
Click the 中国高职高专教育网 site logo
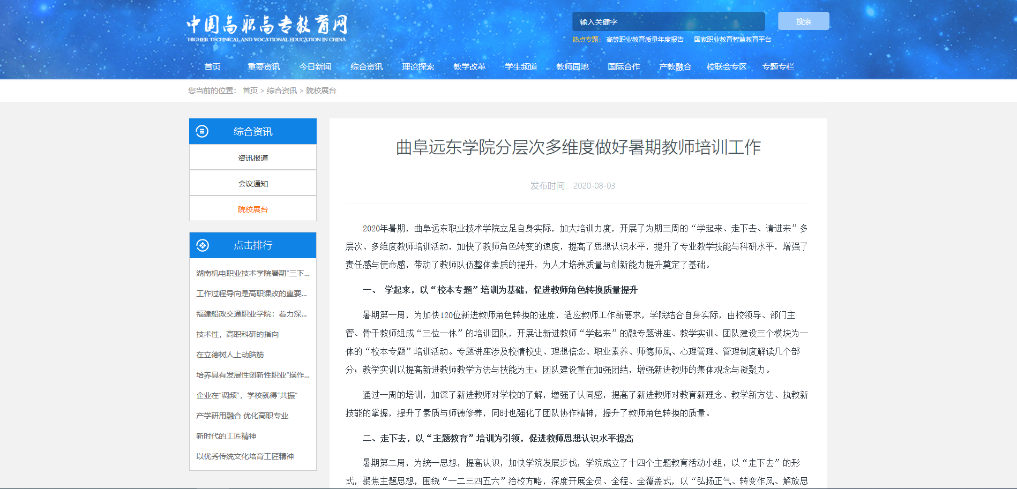(x=267, y=28)
